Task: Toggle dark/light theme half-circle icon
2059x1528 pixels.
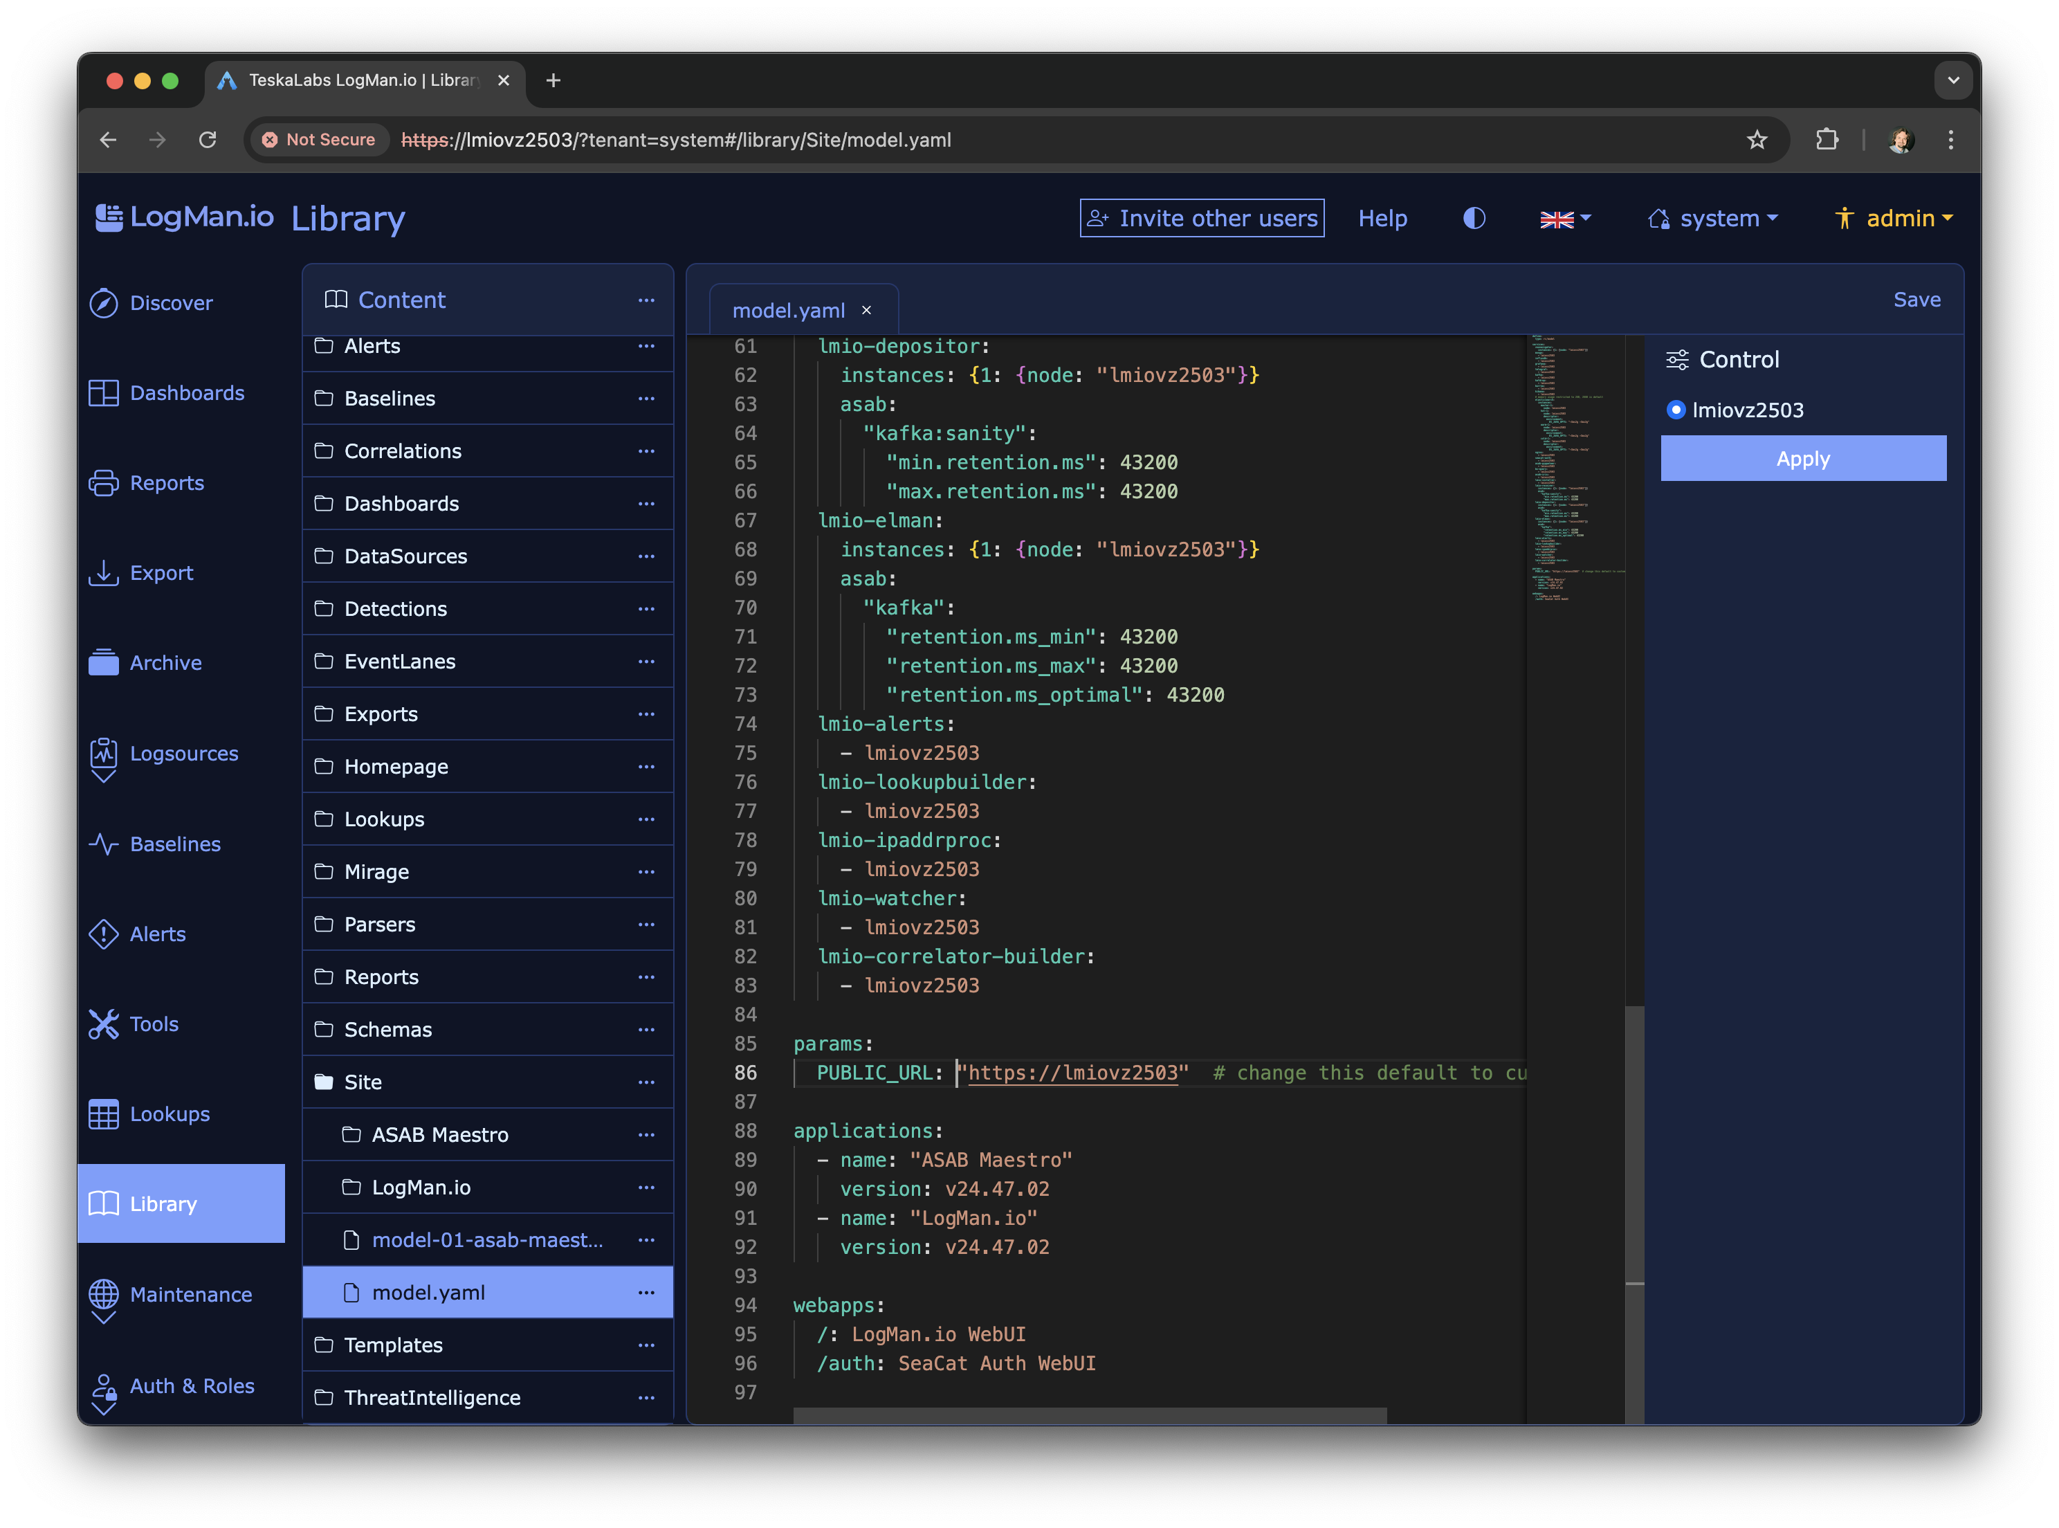Action: (1474, 218)
